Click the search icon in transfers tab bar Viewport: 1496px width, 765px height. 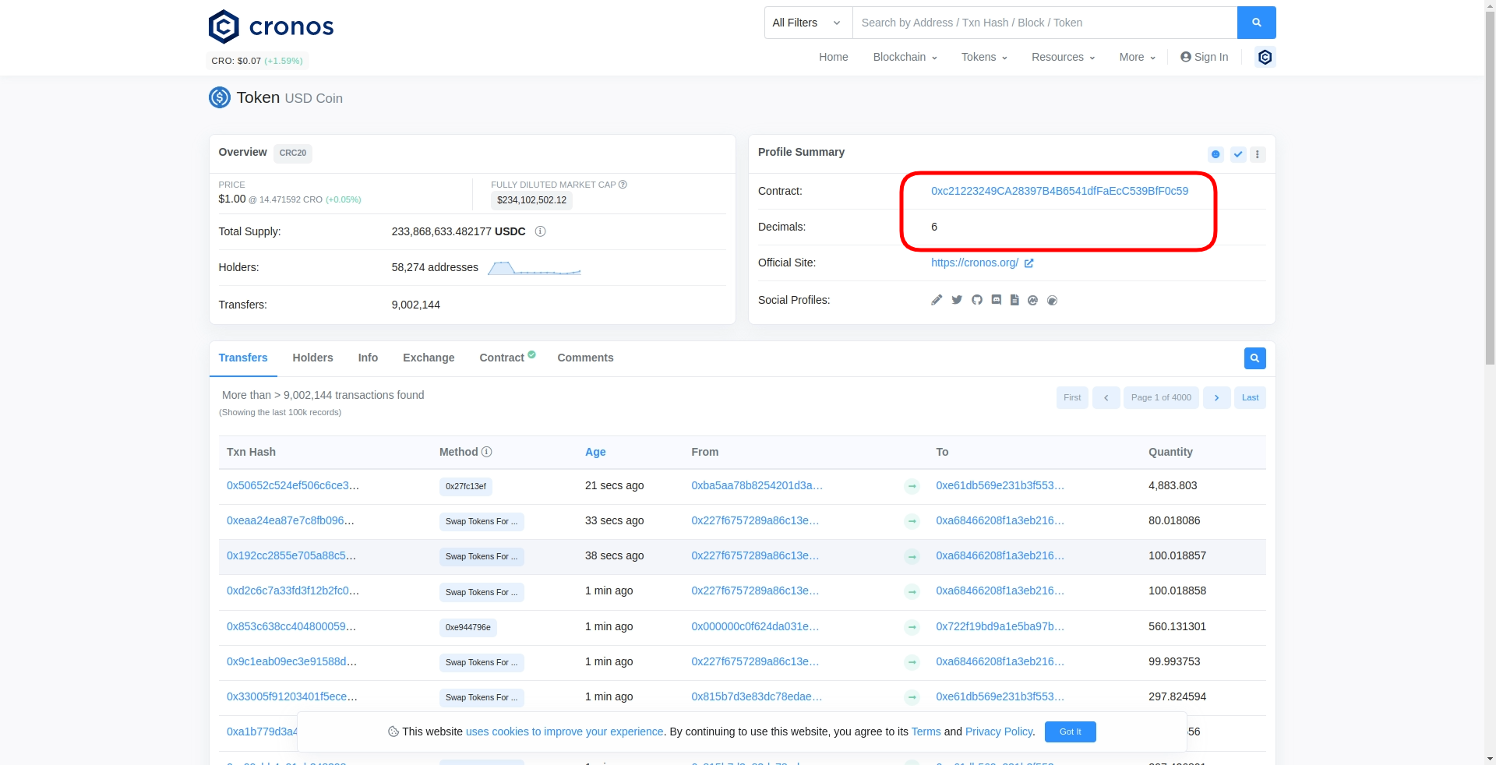[x=1254, y=358]
